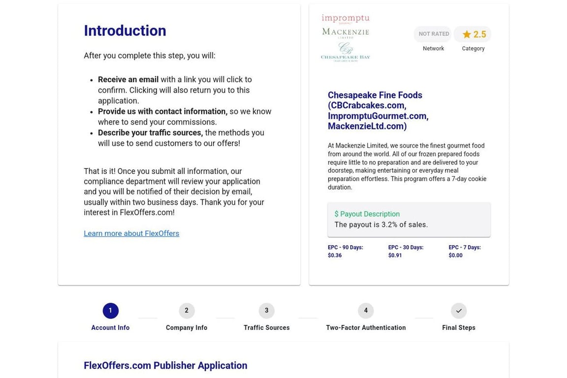Screen dimensions: 567x378
Task: Click the Introduction heading
Action: [x=125, y=31]
